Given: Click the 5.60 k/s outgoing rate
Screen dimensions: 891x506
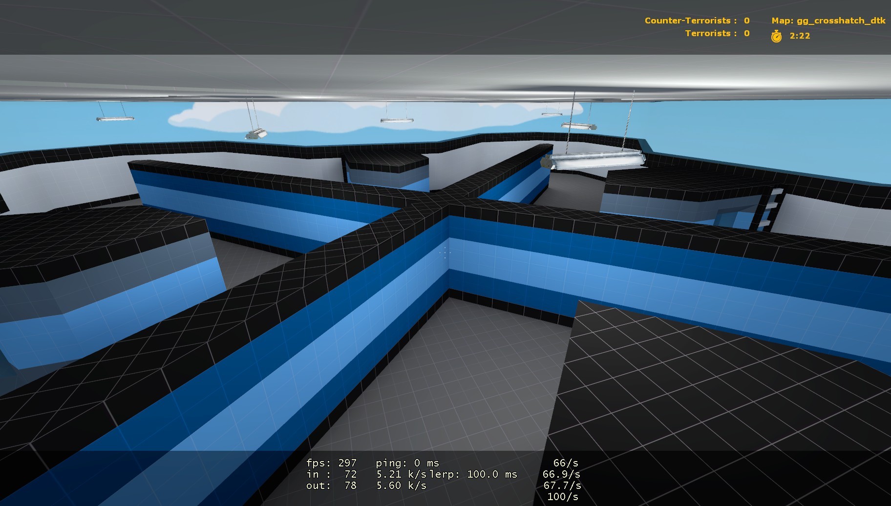Looking at the screenshot, I should pyautogui.click(x=401, y=485).
